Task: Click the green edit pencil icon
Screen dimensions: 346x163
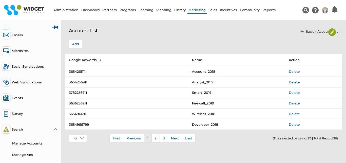Action: coord(332,32)
